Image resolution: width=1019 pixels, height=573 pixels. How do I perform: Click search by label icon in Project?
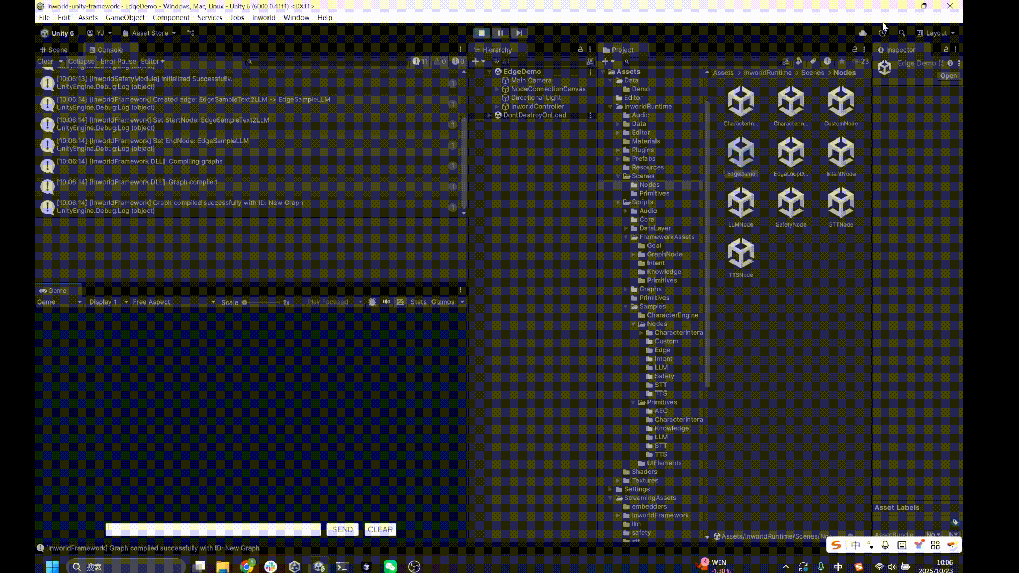(x=813, y=61)
